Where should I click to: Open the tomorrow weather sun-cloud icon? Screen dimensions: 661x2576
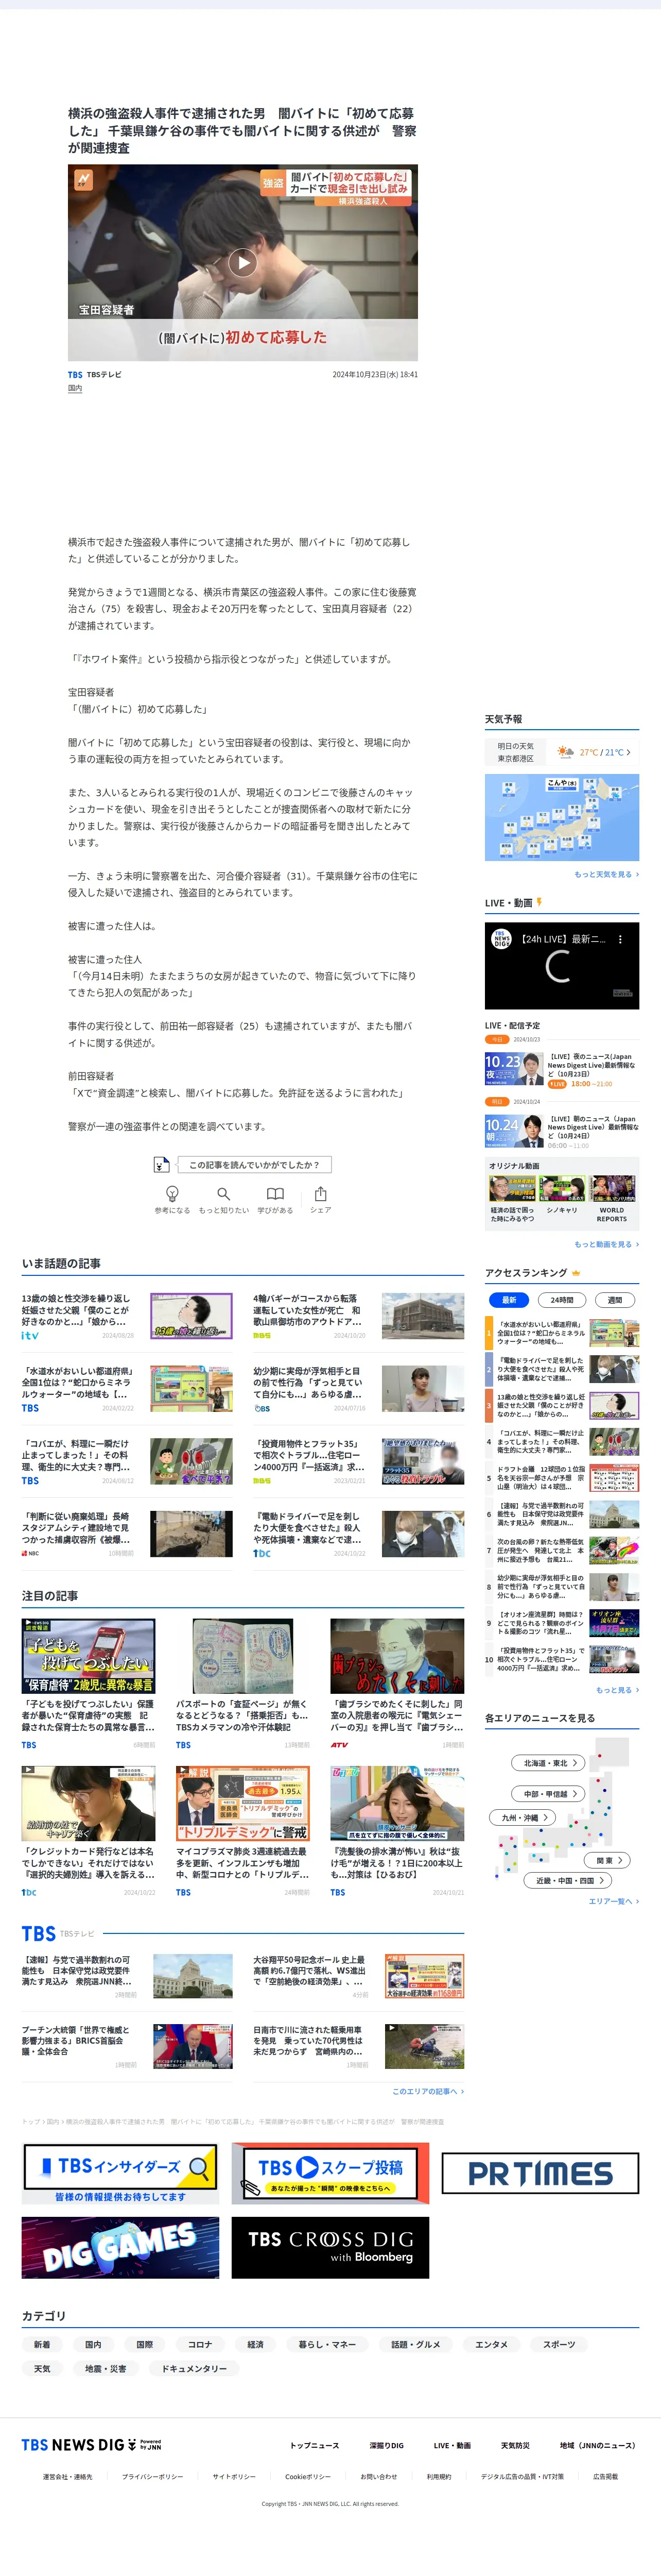[x=566, y=752]
